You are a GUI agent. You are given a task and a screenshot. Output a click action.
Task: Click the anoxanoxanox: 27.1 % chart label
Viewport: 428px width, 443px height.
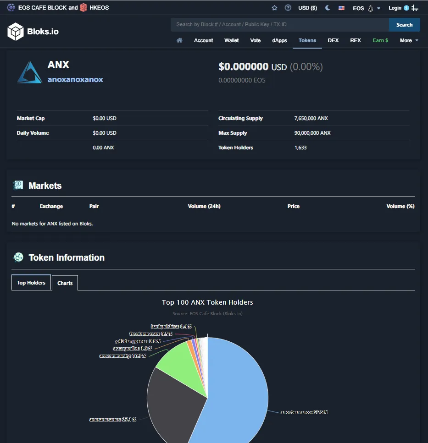click(x=113, y=420)
